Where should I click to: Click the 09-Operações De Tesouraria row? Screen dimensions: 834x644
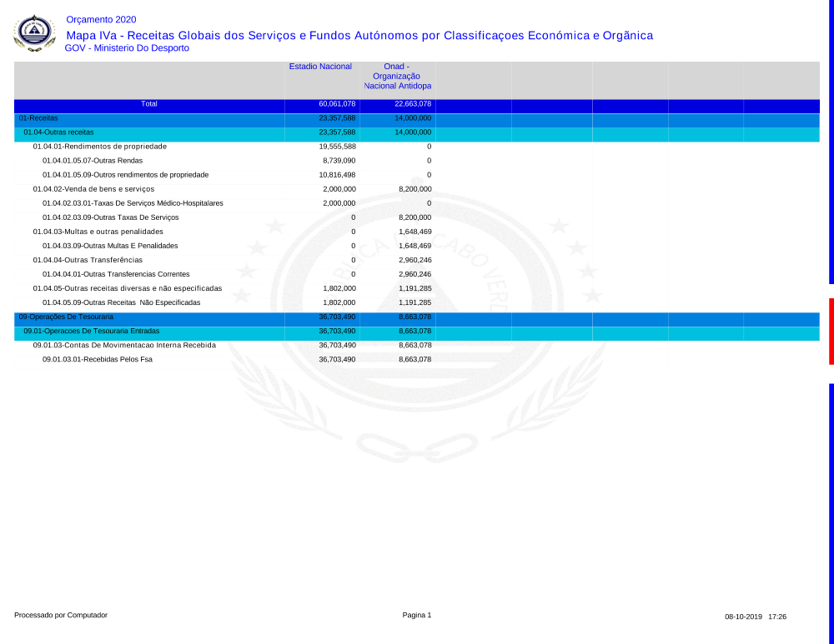[66, 317]
